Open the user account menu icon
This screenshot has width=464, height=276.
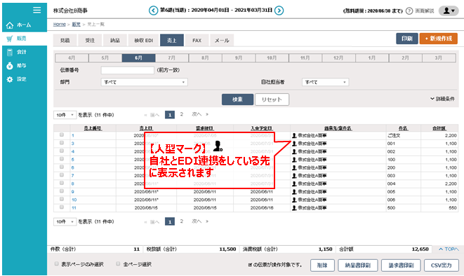[x=449, y=11]
